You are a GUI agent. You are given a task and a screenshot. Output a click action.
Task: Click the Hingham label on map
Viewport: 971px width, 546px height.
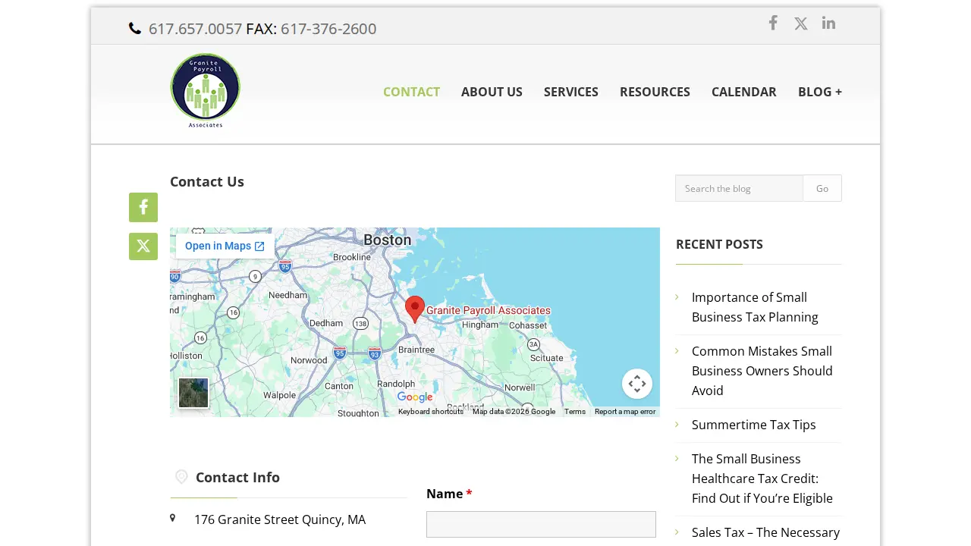[480, 325]
